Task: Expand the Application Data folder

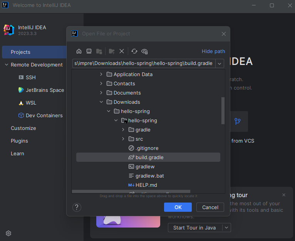Action: pyautogui.click(x=101, y=75)
